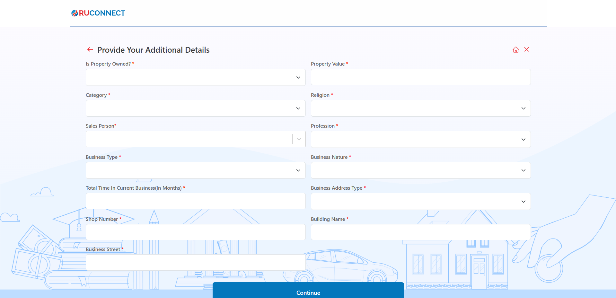Focus the Total Time In Current Business field
Viewport: 616px width, 298px height.
pos(195,201)
